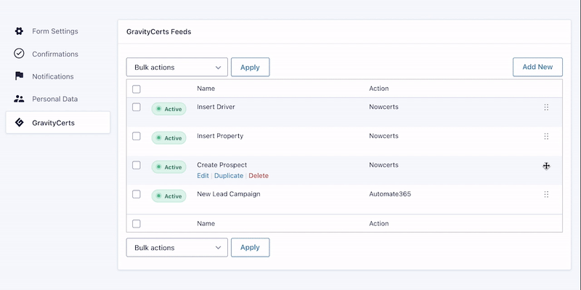Grab the drag handle on New Lead Campaign row
This screenshot has height=290, width=581.
(546, 194)
